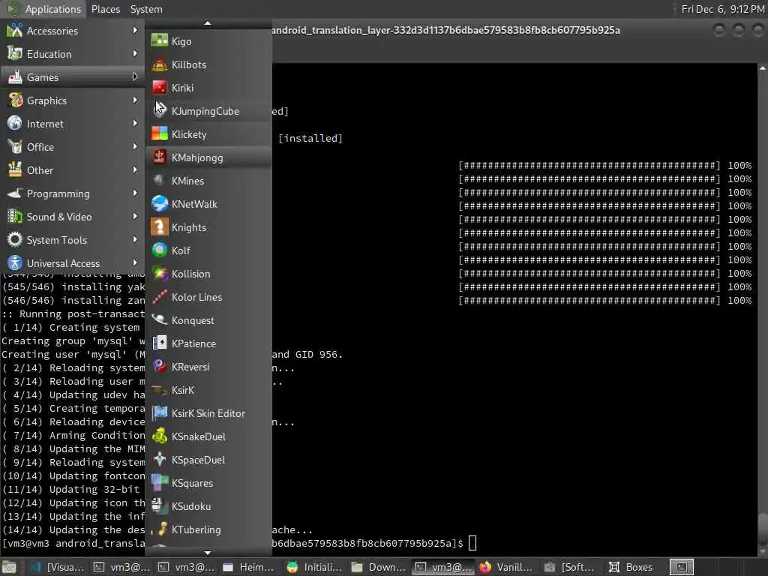The width and height of the screenshot is (768, 576).
Task: Open KReversi game icon
Action: pyautogui.click(x=160, y=366)
